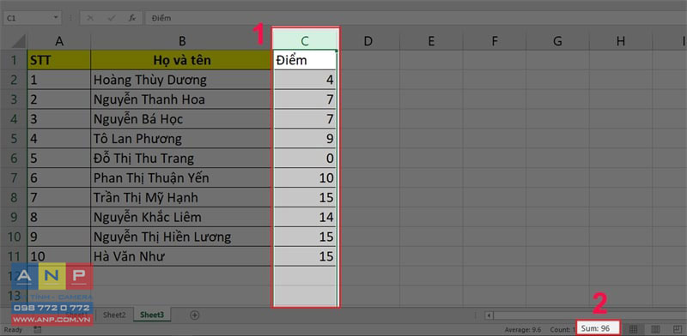Screen dimensions: 687x336
Task: Select column B header
Action: [x=181, y=41]
